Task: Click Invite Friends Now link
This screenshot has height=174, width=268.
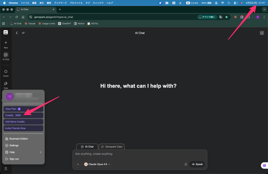Action: [23, 128]
